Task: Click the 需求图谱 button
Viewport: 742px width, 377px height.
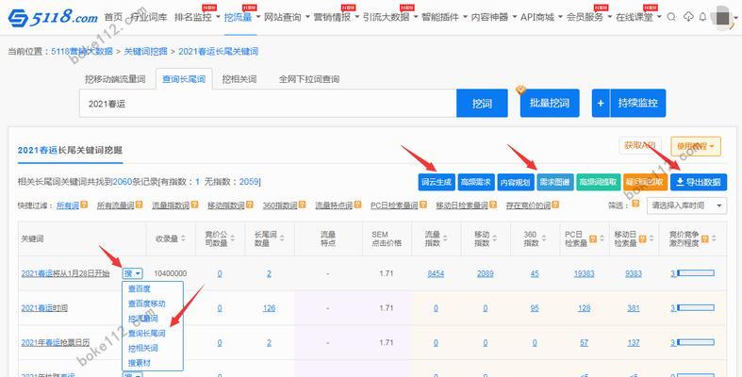Action: (x=554, y=182)
